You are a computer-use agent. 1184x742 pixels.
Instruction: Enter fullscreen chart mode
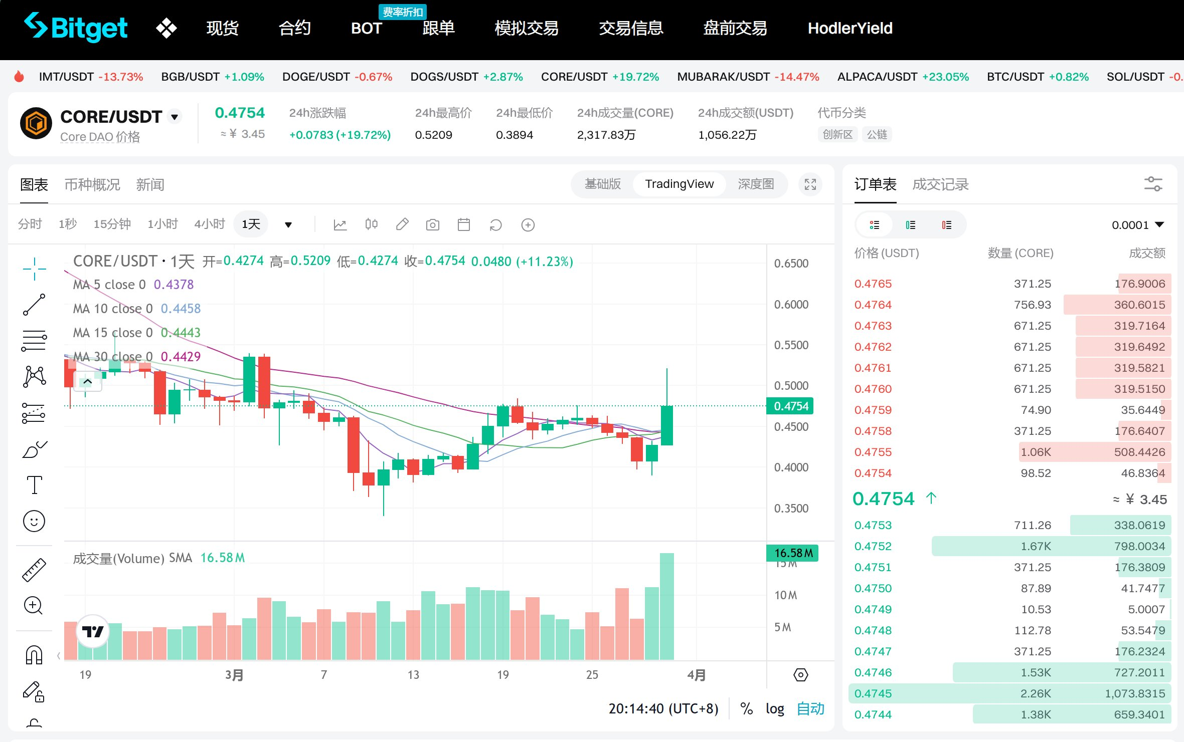tap(810, 184)
